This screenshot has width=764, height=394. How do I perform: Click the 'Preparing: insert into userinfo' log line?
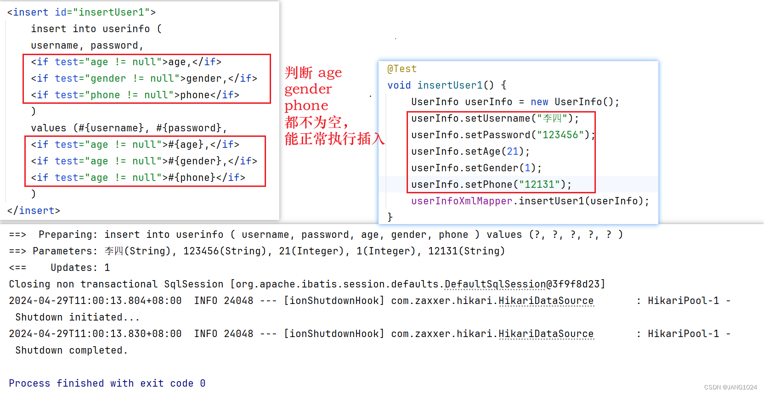(x=316, y=235)
